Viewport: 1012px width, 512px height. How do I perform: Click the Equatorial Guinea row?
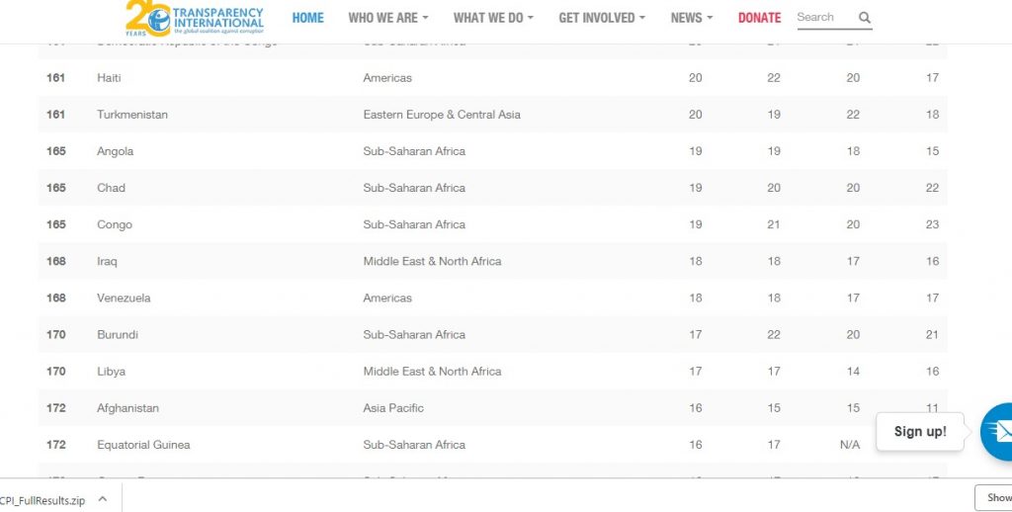(143, 445)
